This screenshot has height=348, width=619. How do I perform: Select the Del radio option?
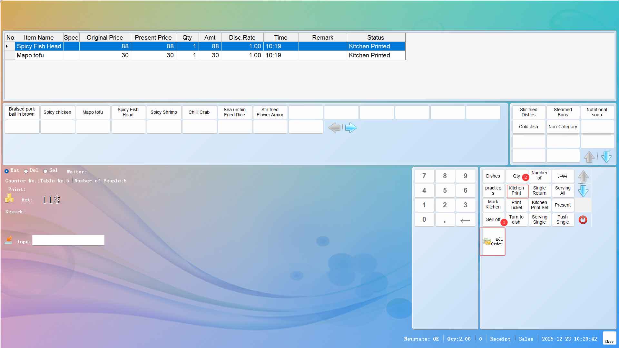(x=26, y=171)
